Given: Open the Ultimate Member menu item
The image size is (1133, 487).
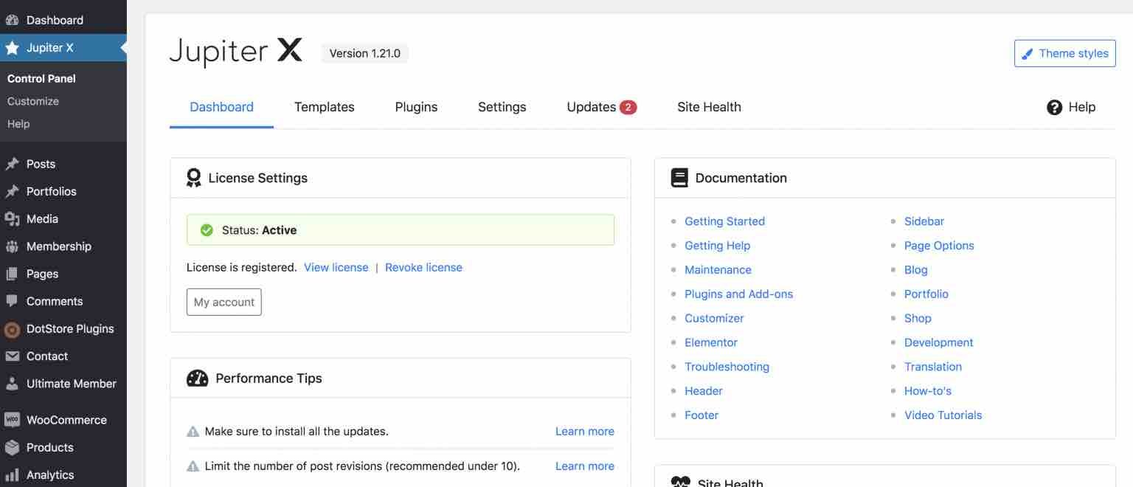Looking at the screenshot, I should pos(71,384).
